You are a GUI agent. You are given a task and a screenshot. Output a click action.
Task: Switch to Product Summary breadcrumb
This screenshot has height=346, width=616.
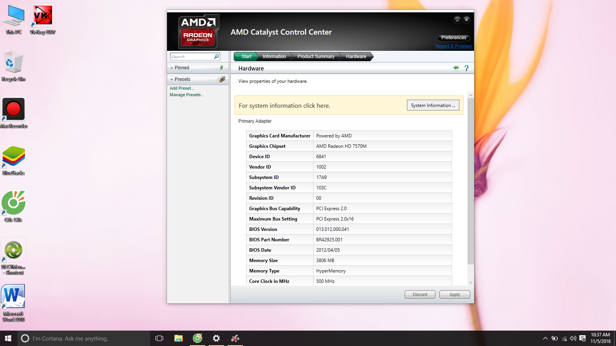pyautogui.click(x=316, y=57)
